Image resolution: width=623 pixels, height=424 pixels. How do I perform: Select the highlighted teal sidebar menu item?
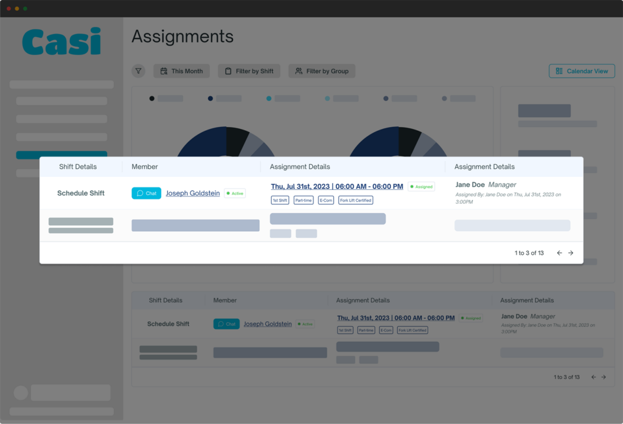tap(61, 155)
